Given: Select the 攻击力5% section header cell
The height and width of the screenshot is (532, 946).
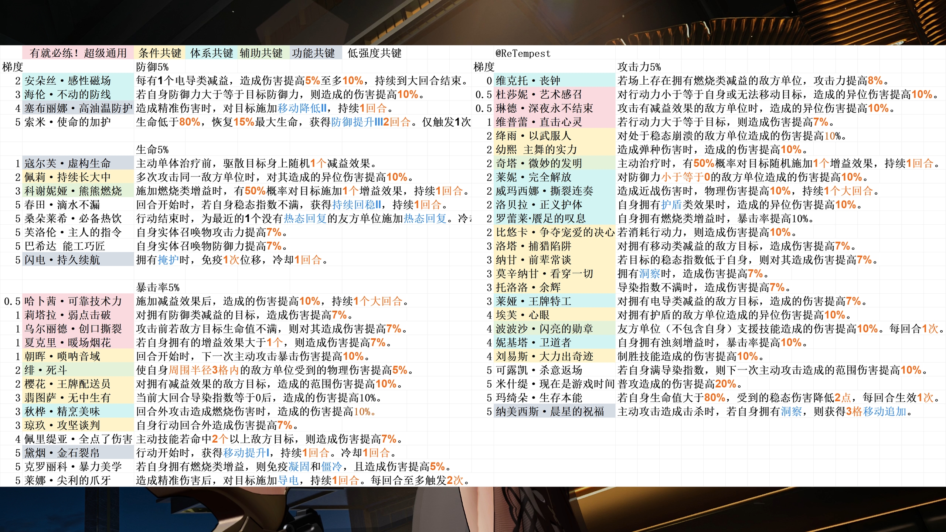Looking at the screenshot, I should (x=639, y=67).
